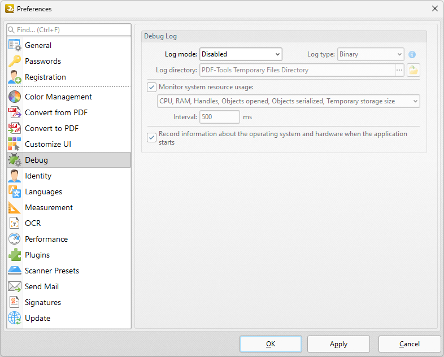Click the OCR document icon
Viewport: 444px width, 357px height.
(x=15, y=223)
